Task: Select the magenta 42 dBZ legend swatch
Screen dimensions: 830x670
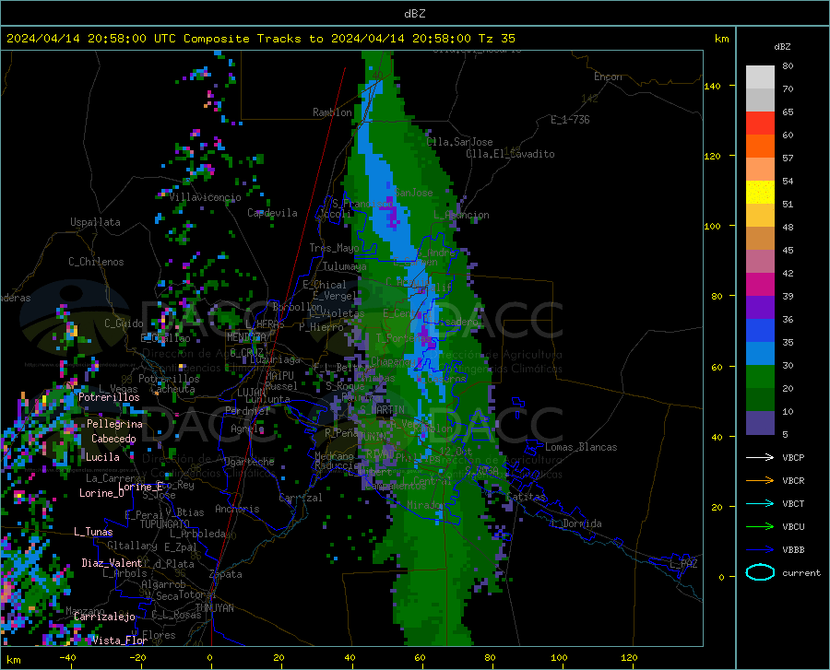Action: click(760, 285)
